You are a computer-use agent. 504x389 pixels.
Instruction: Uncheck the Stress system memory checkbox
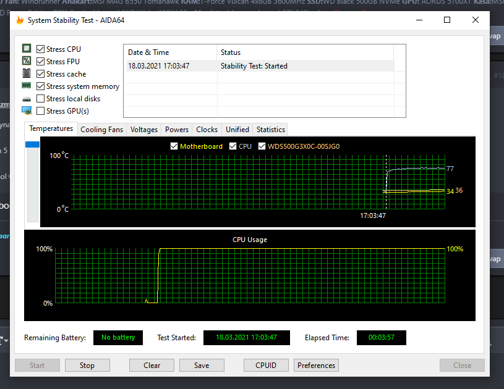(40, 86)
